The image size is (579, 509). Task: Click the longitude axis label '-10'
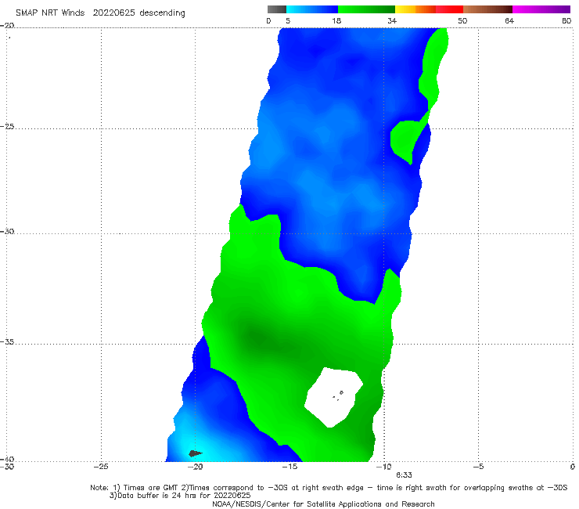[383, 467]
